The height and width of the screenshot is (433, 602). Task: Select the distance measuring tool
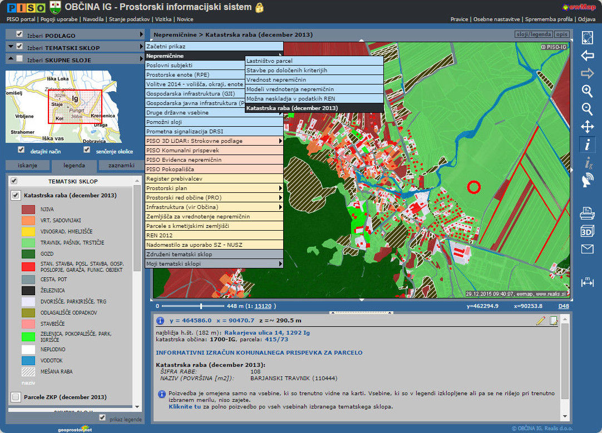(x=587, y=282)
